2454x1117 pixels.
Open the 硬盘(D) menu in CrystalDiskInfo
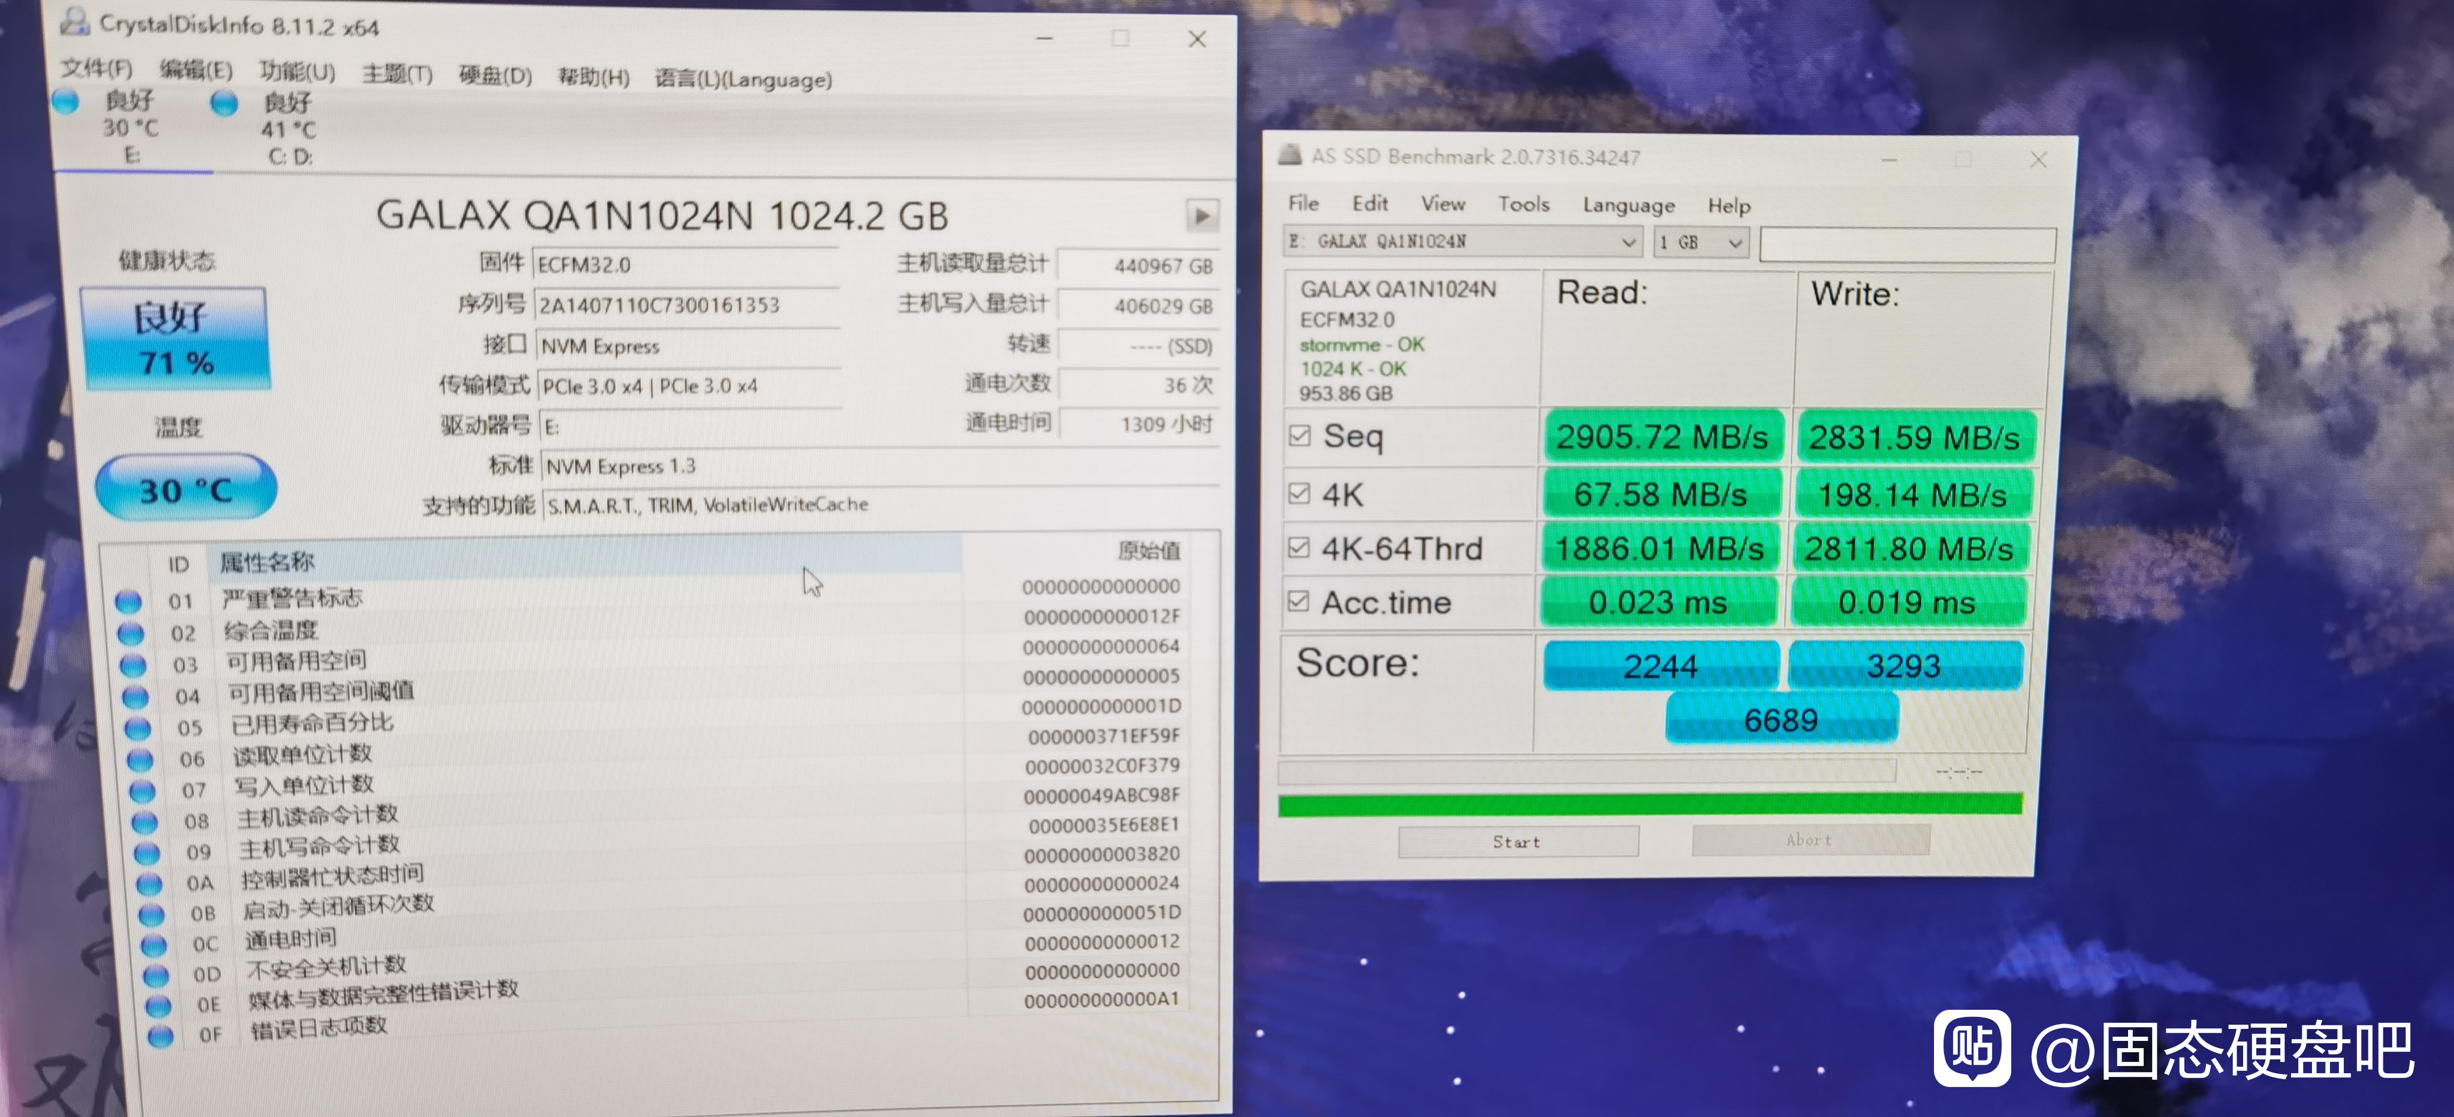[x=495, y=76]
